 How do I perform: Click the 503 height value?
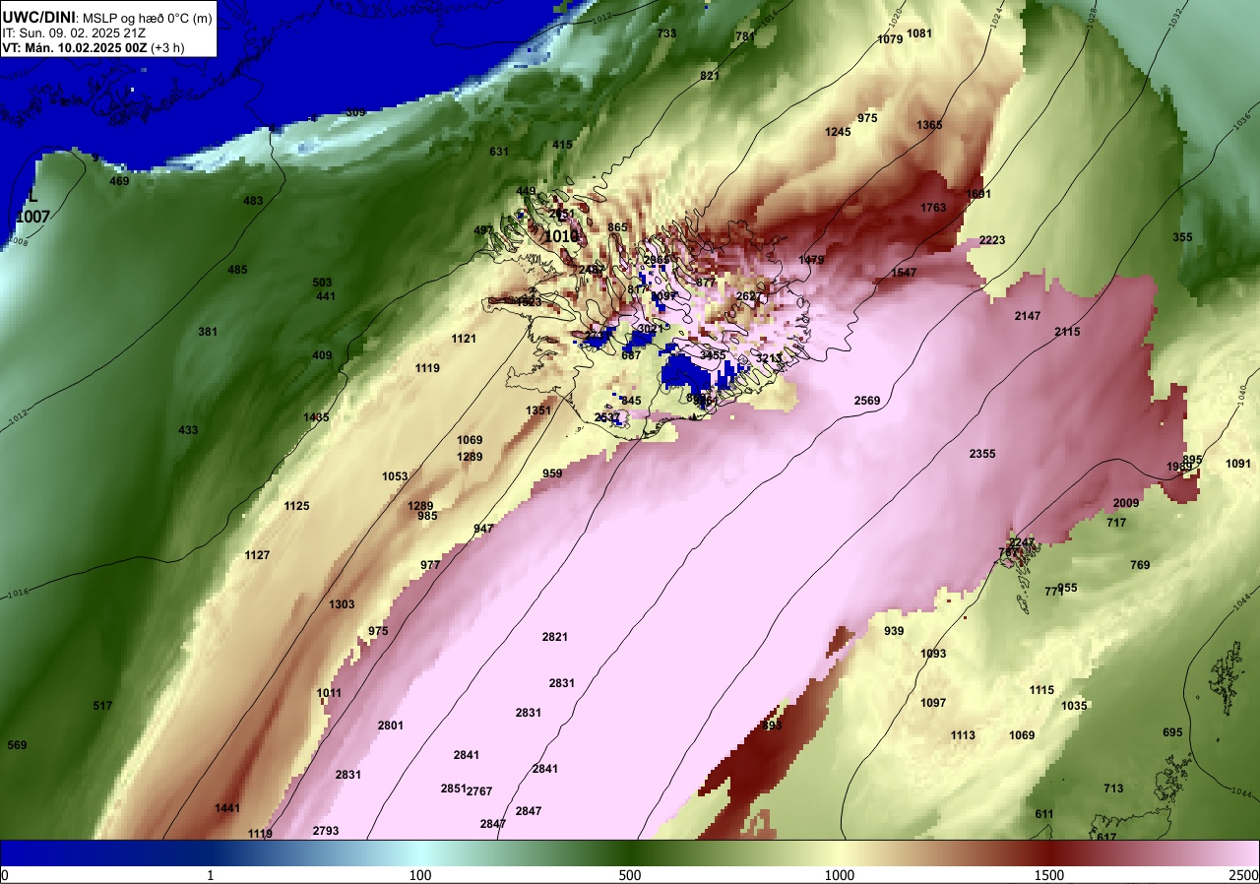pos(323,283)
